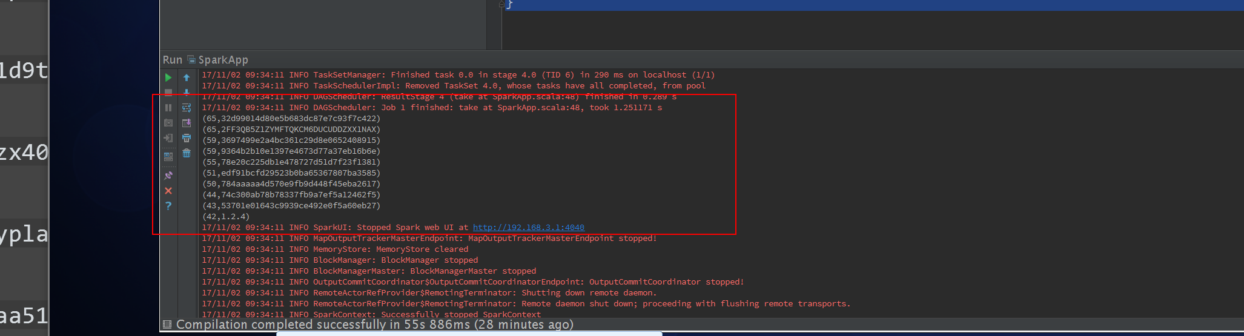This screenshot has width=1244, height=336.
Task: Click the Run tool window label
Action: [173, 60]
